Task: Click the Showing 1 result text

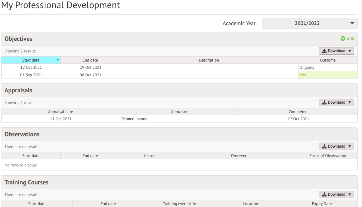Action: point(19,102)
